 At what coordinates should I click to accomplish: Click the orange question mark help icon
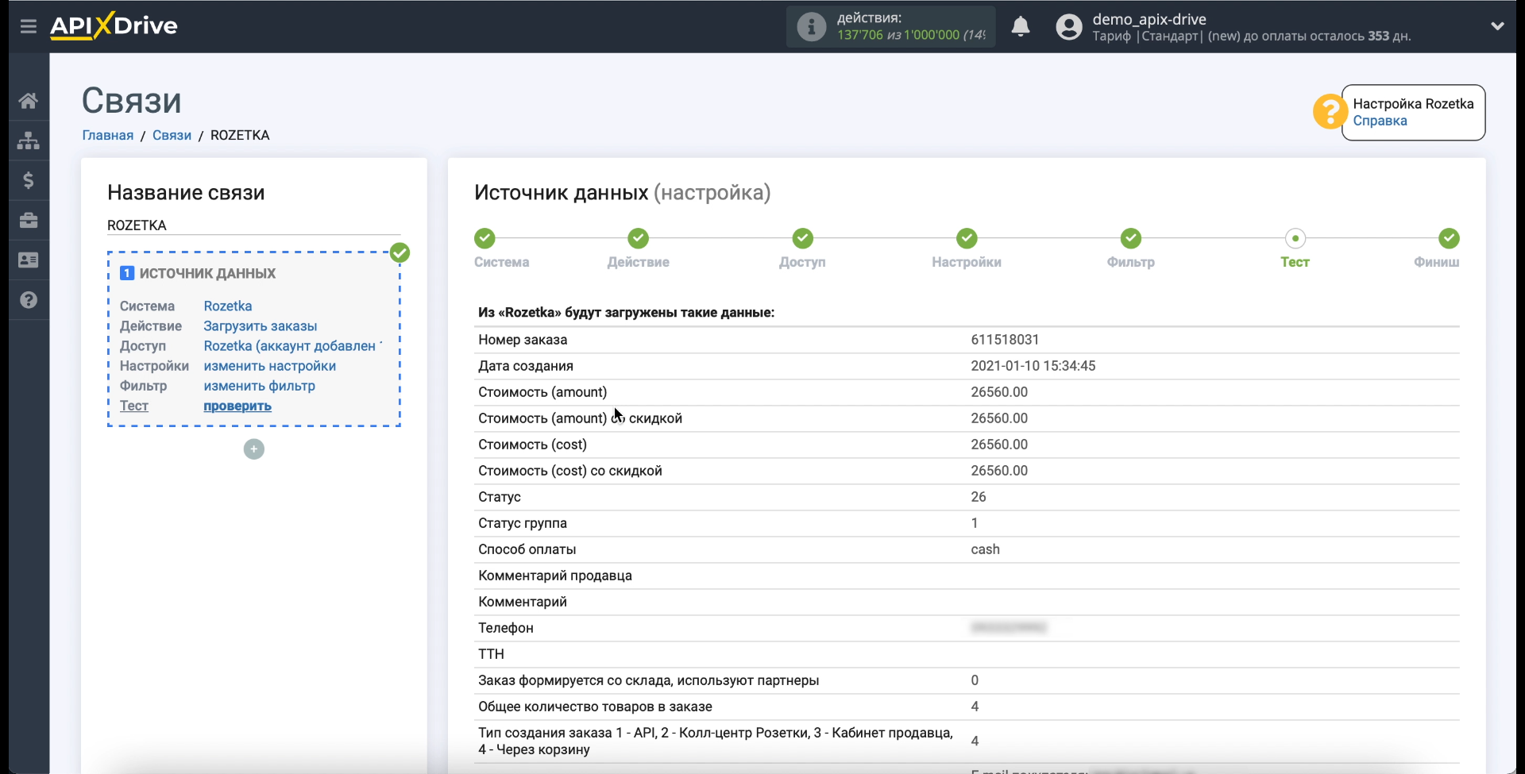(x=1329, y=112)
